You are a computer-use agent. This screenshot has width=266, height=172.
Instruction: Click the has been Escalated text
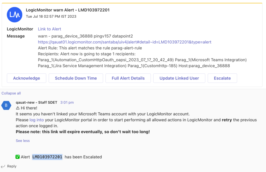pos(83,157)
